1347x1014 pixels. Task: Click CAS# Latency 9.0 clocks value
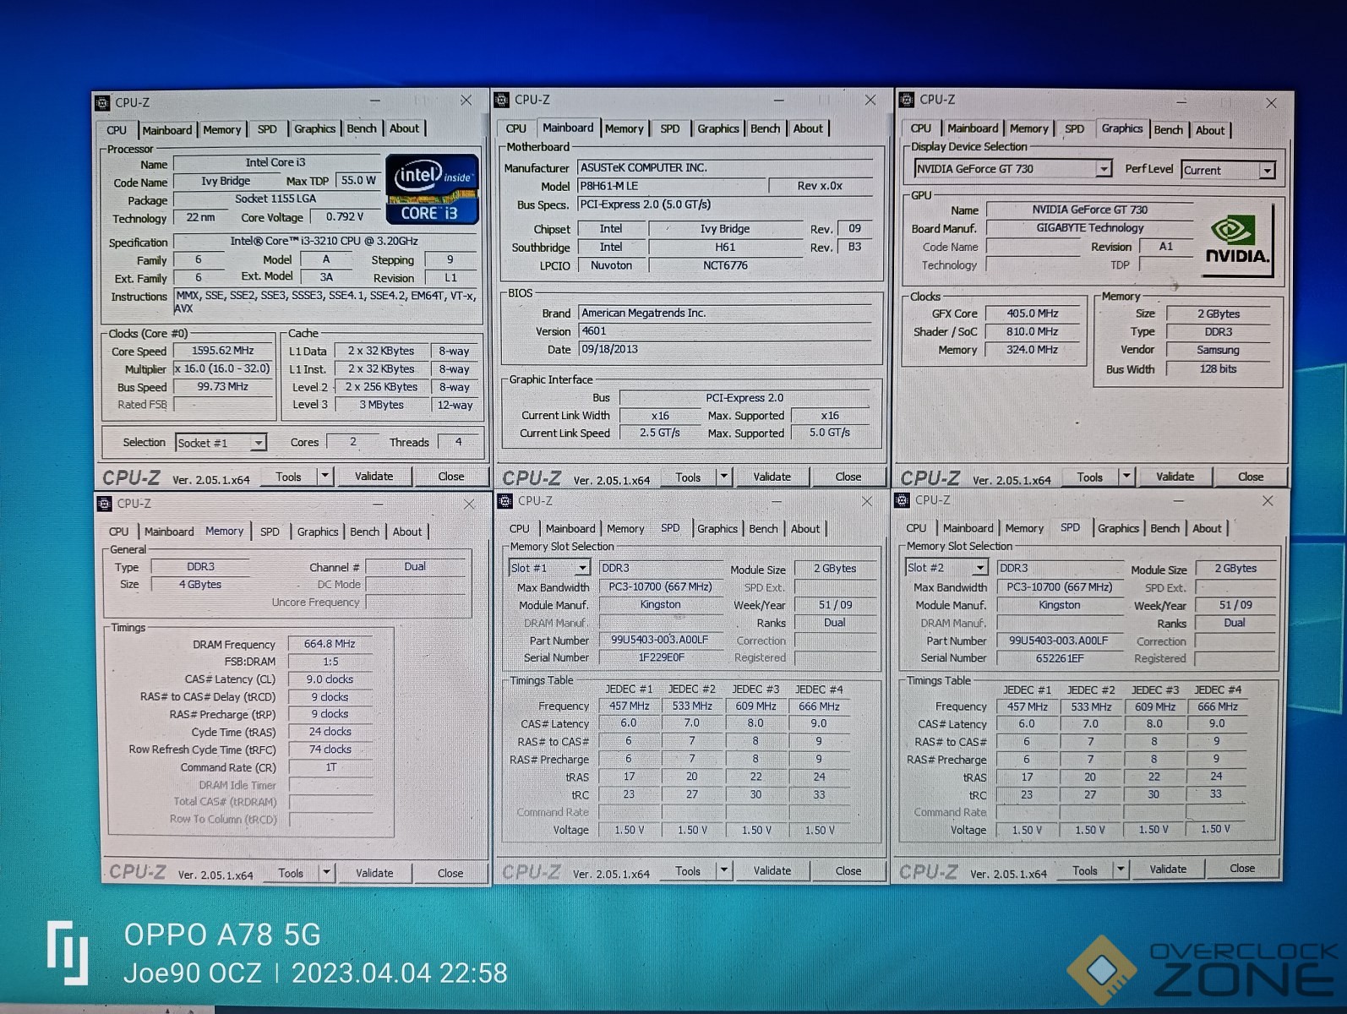330,679
